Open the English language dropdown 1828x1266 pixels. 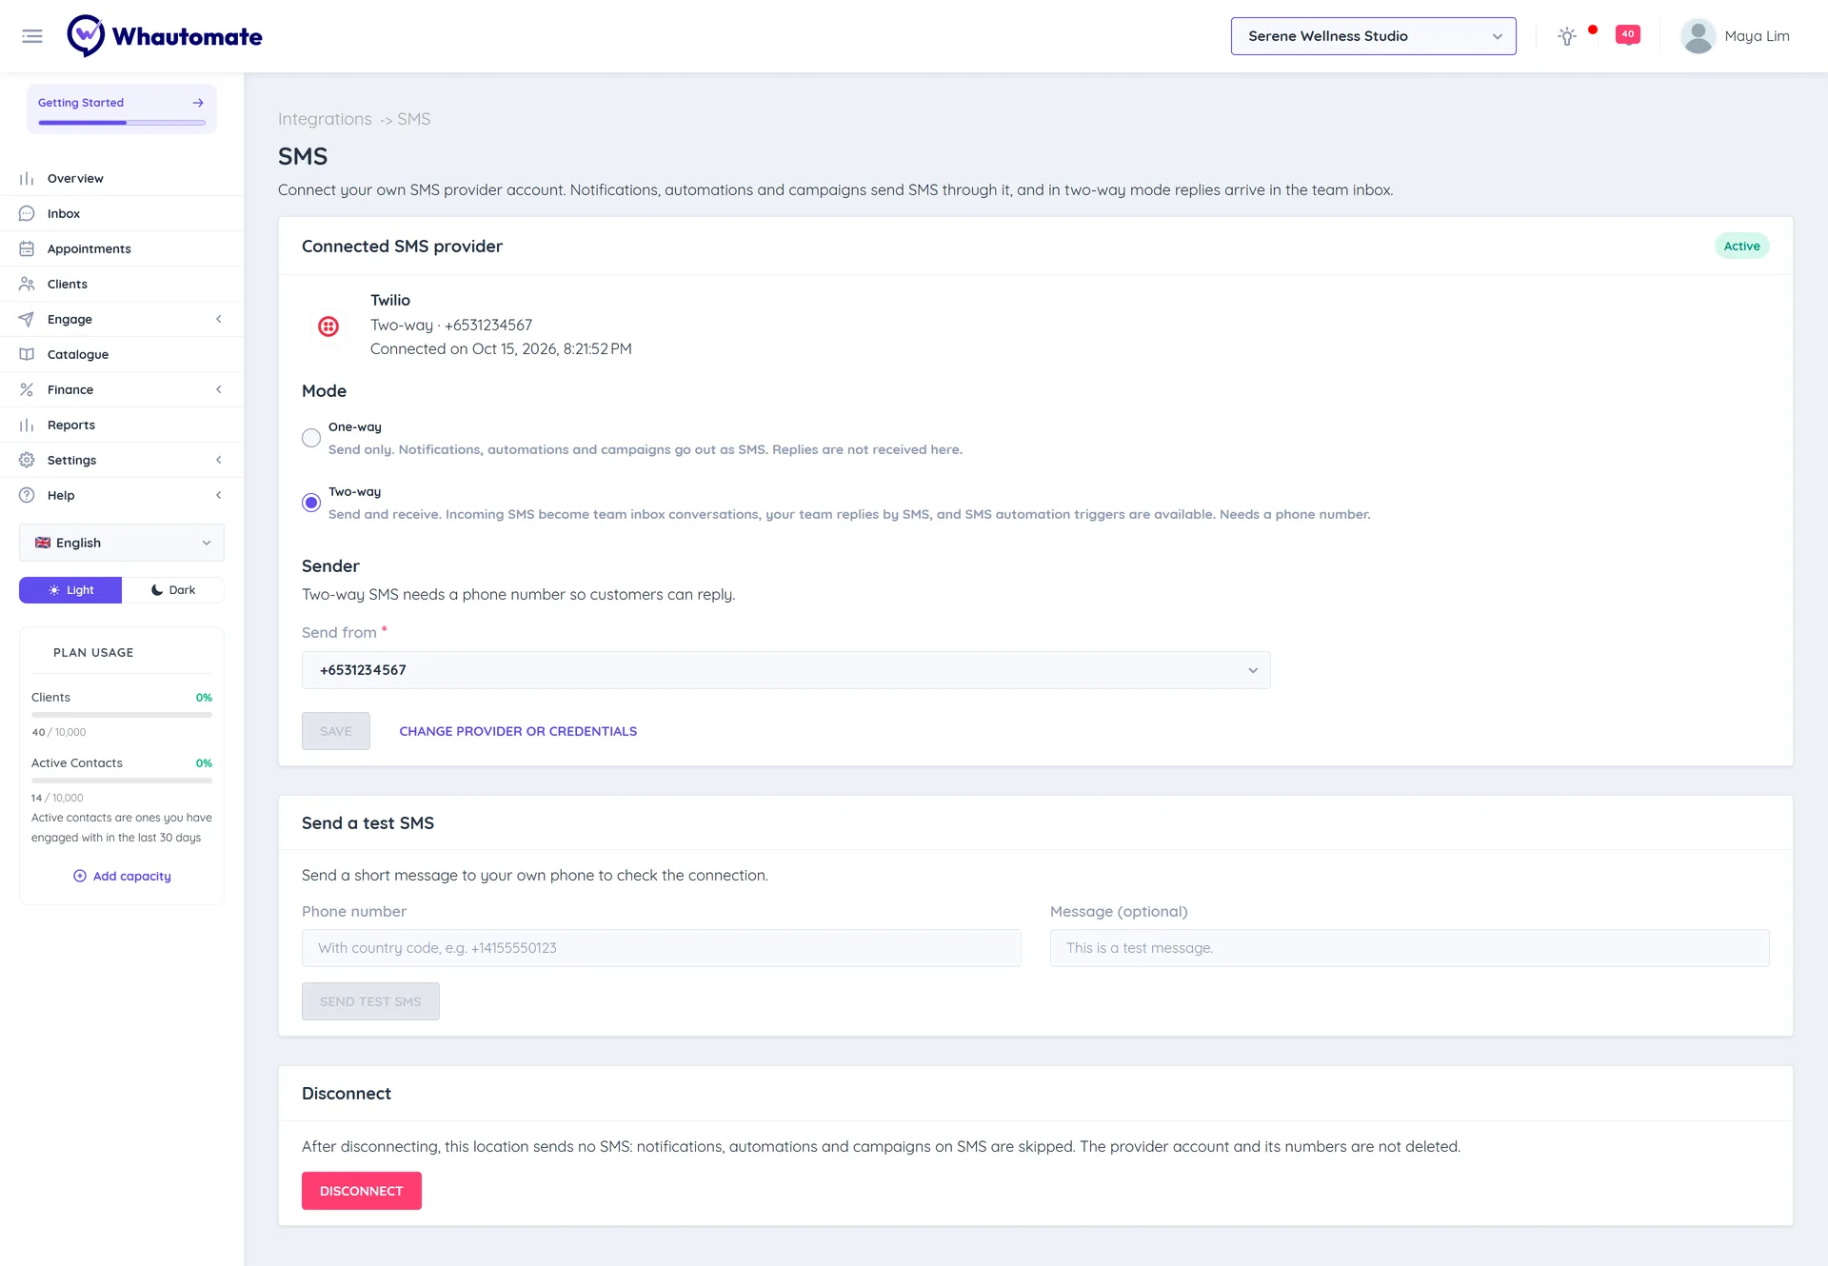point(122,543)
